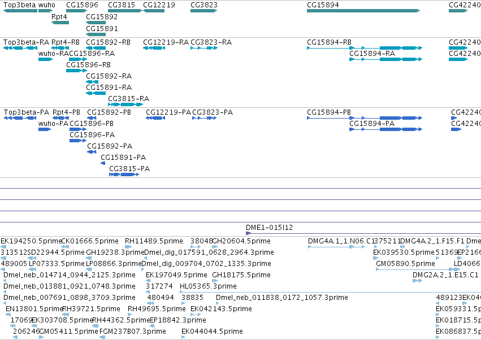Select the DME1-015I12 clone label

[x=270, y=228]
